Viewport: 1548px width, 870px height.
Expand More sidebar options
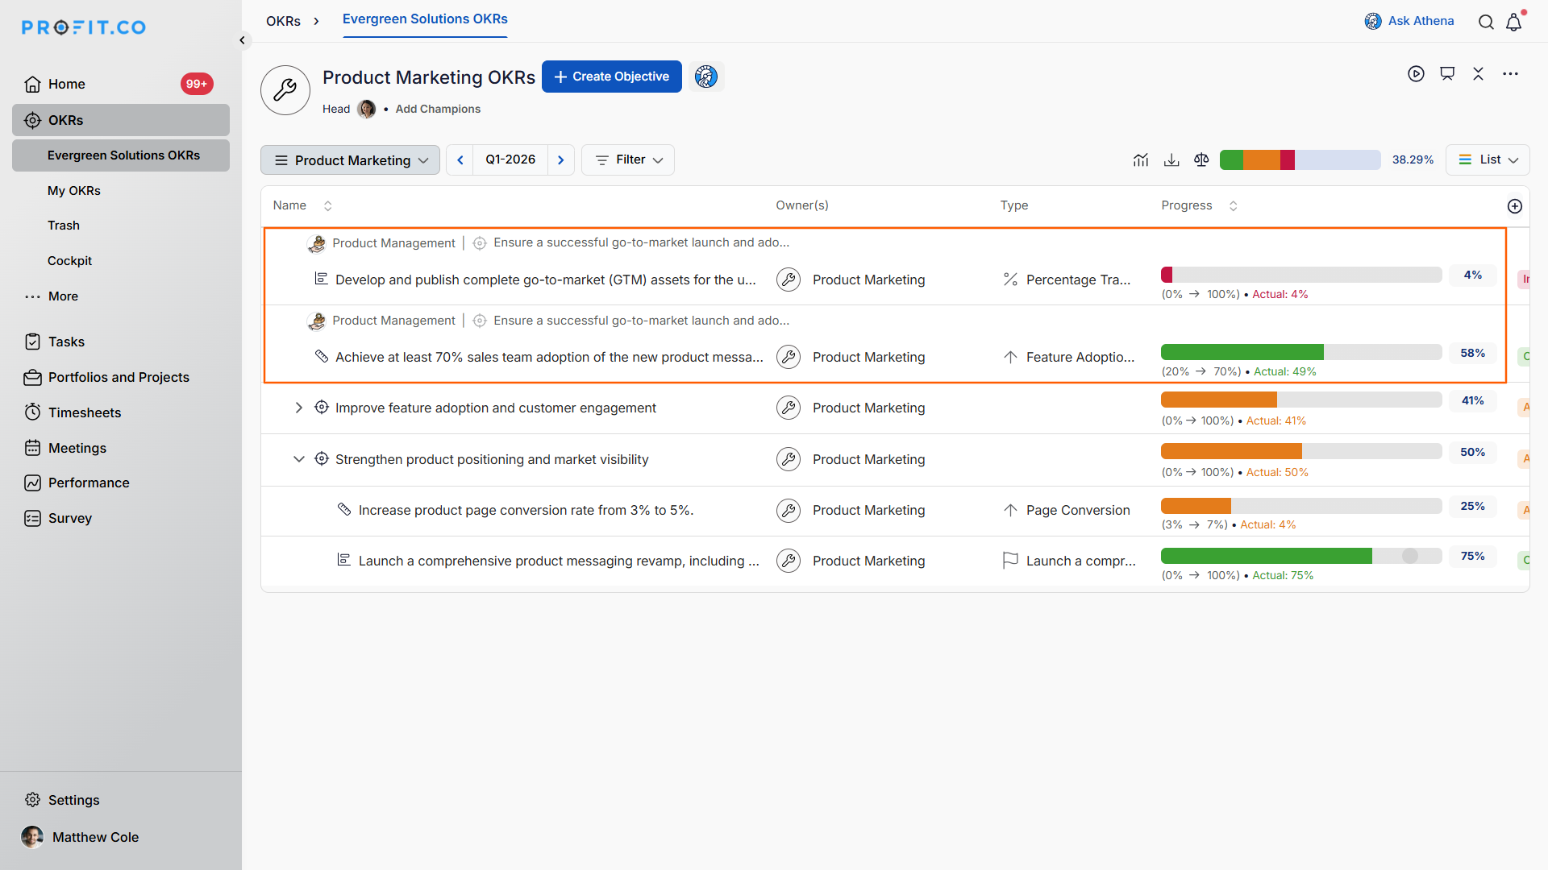click(x=52, y=296)
